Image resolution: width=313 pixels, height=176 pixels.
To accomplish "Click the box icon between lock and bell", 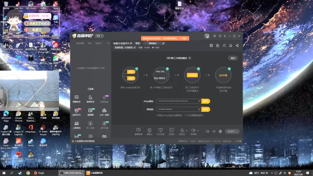I will [x=224, y=45].
